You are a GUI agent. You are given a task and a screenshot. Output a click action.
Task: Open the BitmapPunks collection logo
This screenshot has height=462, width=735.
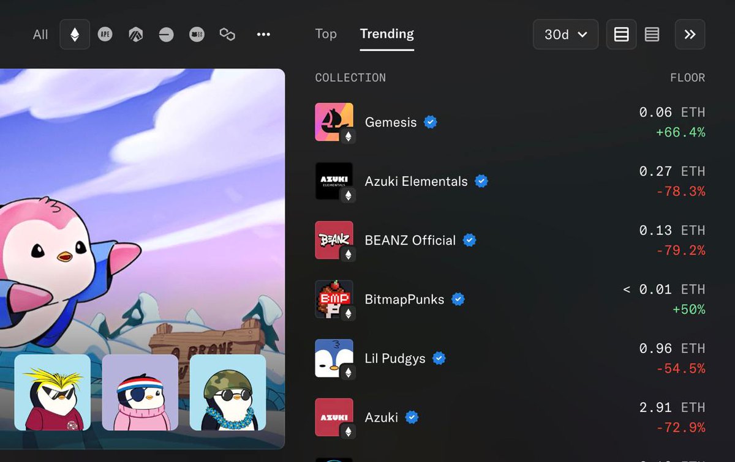tap(334, 299)
